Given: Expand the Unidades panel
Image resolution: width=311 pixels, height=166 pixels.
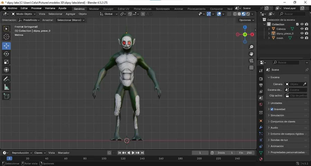Looking at the screenshot, I should [288, 103].
